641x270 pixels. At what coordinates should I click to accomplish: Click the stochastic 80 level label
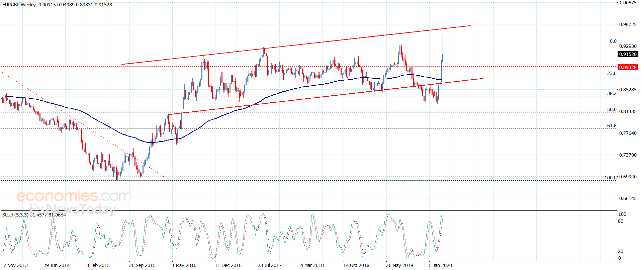point(621,221)
